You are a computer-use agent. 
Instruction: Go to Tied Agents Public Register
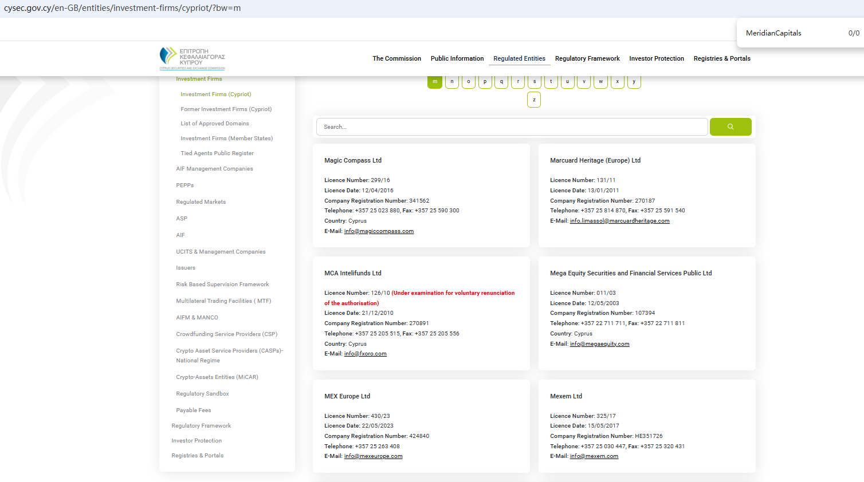(217, 153)
